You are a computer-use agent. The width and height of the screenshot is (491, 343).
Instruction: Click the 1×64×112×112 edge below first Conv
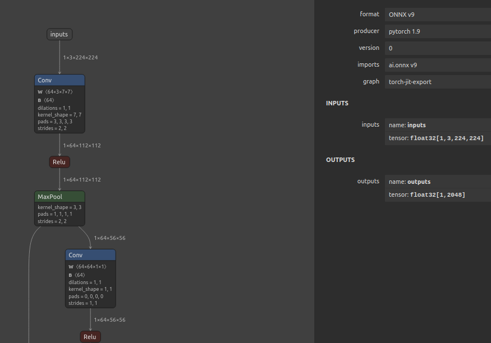tap(82, 146)
